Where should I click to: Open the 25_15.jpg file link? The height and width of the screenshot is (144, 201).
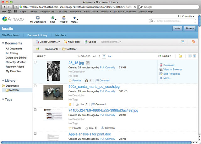(x=76, y=63)
